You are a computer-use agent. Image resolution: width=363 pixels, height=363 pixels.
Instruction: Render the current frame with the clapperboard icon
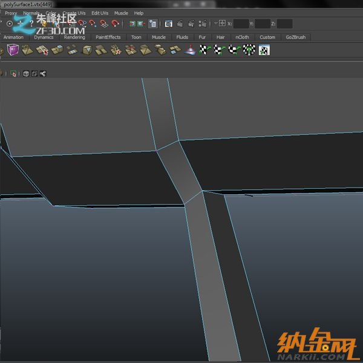180,24
